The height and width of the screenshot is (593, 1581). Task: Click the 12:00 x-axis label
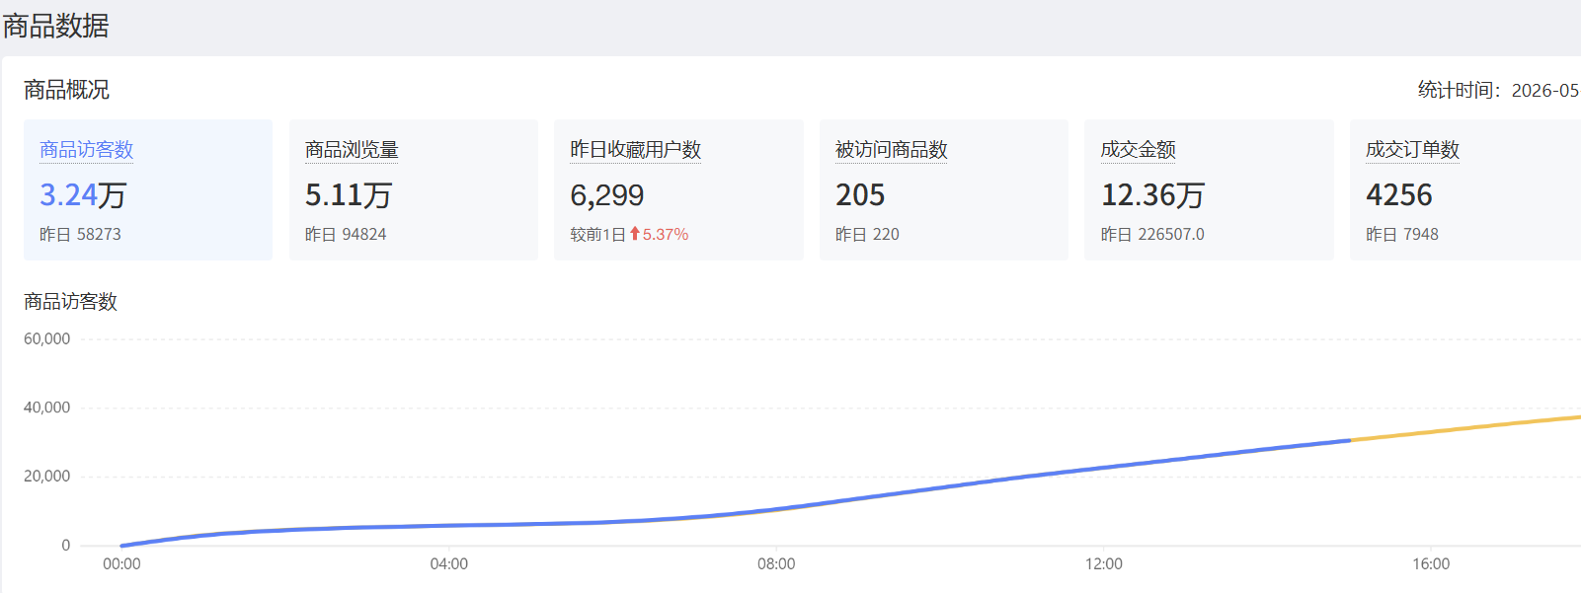coord(1104,564)
